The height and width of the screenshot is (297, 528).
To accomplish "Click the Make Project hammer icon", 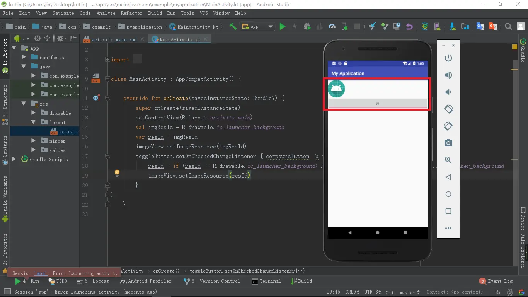I will (x=233, y=26).
